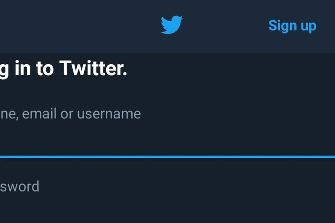The image size is (335, 223).
Task: Click the blue underline of username field
Action: (x=167, y=157)
